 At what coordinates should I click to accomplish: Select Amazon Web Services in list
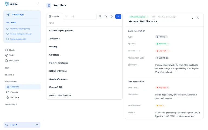[x=84, y=95]
